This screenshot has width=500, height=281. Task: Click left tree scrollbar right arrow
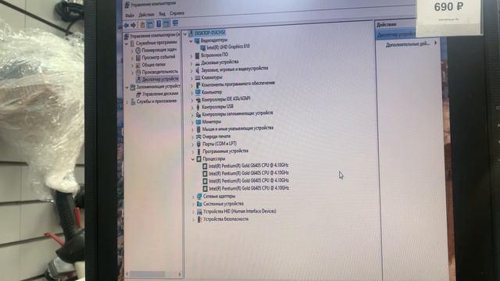coord(180,274)
